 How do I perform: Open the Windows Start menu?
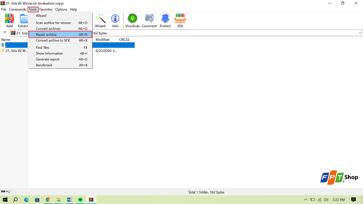[x=5, y=199]
